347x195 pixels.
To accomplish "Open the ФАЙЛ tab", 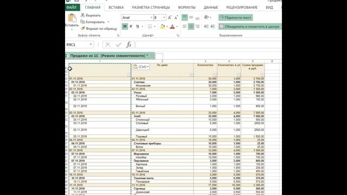I will tap(72, 7).
